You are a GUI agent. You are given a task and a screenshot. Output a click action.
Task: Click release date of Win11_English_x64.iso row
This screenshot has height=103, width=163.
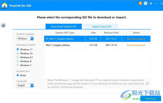click(x=111, y=45)
